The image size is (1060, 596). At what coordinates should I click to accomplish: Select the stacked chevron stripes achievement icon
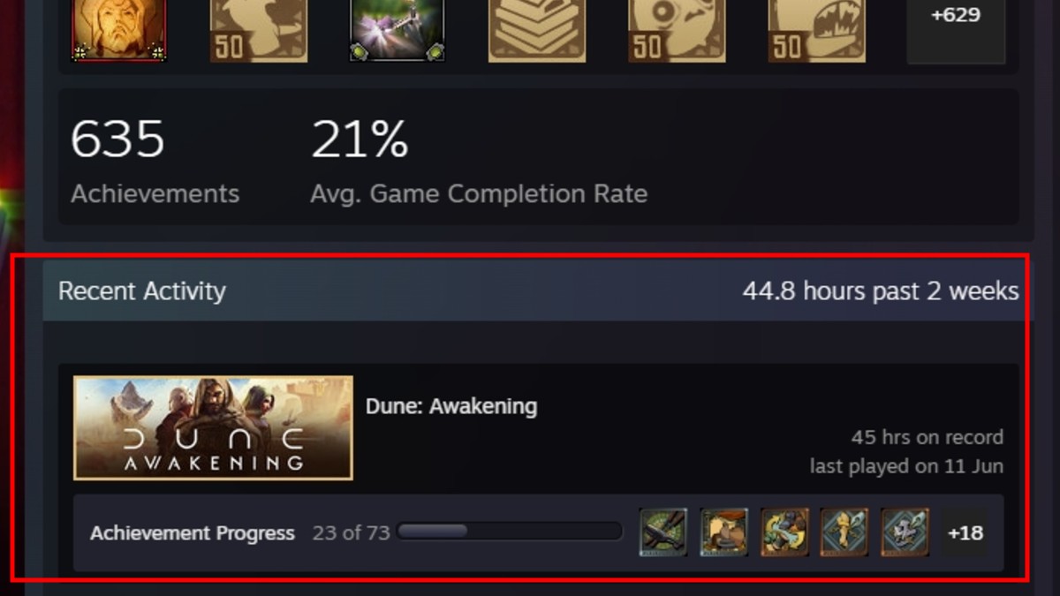[x=537, y=31]
